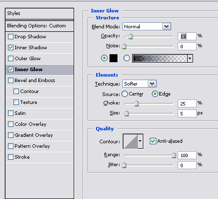Toggle the Anti-aliased checkbox
The height and width of the screenshot is (199, 218).
coord(153,141)
